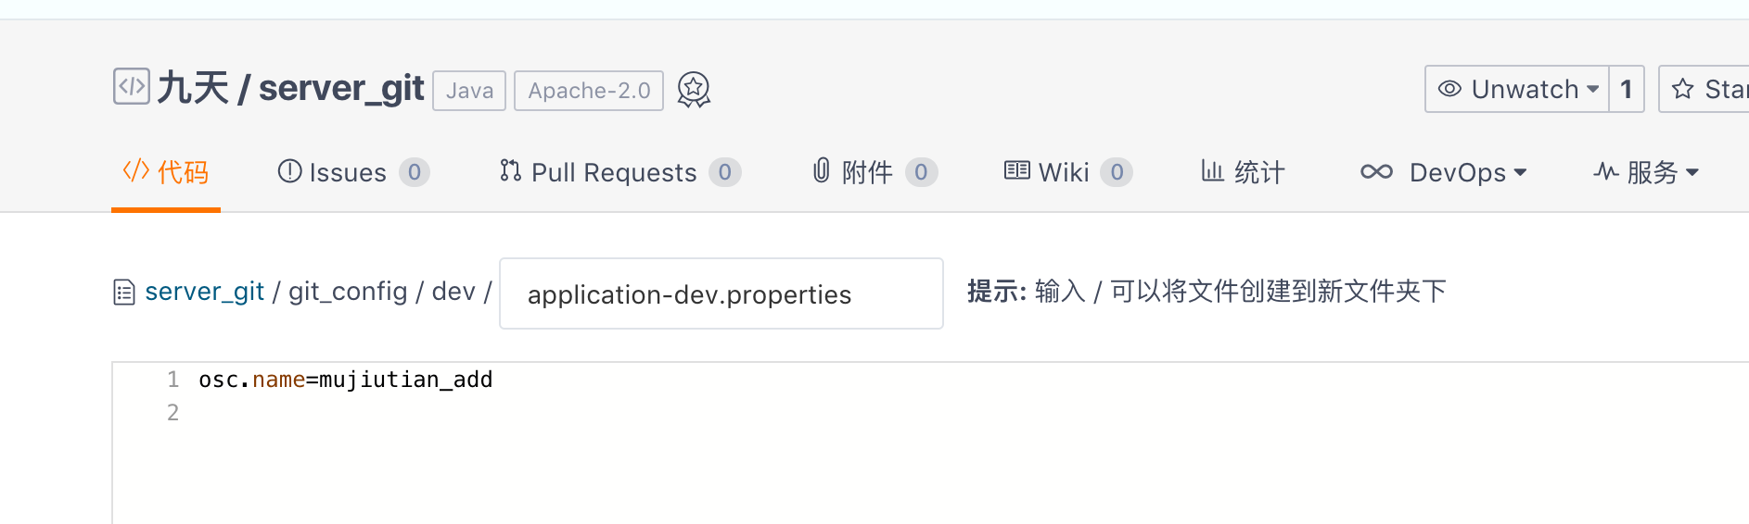Image resolution: width=1749 pixels, height=524 pixels.
Task: Expand the DevOps dropdown menu
Action: (x=1520, y=172)
